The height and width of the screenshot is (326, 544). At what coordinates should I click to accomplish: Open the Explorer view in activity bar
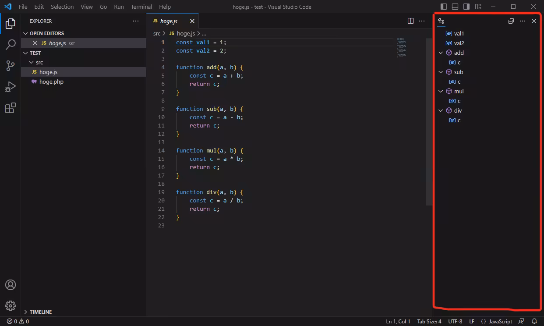click(11, 24)
